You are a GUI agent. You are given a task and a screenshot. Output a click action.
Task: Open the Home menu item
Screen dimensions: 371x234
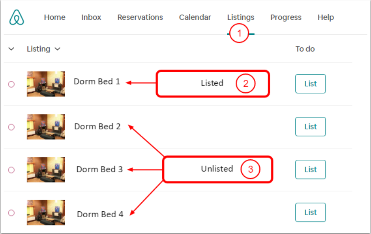[x=55, y=18]
